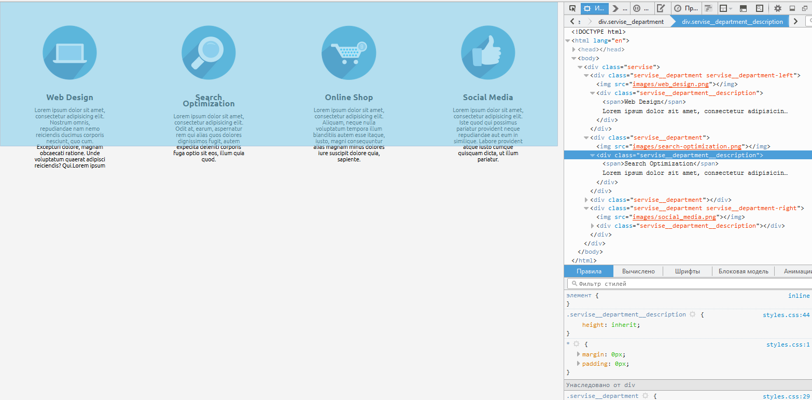
Task: Dock devtools to bottom icon
Action: [792, 8]
